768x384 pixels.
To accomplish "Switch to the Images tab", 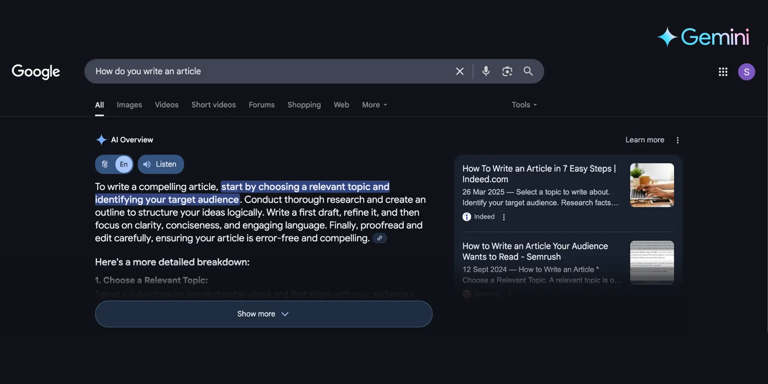I will click(129, 105).
